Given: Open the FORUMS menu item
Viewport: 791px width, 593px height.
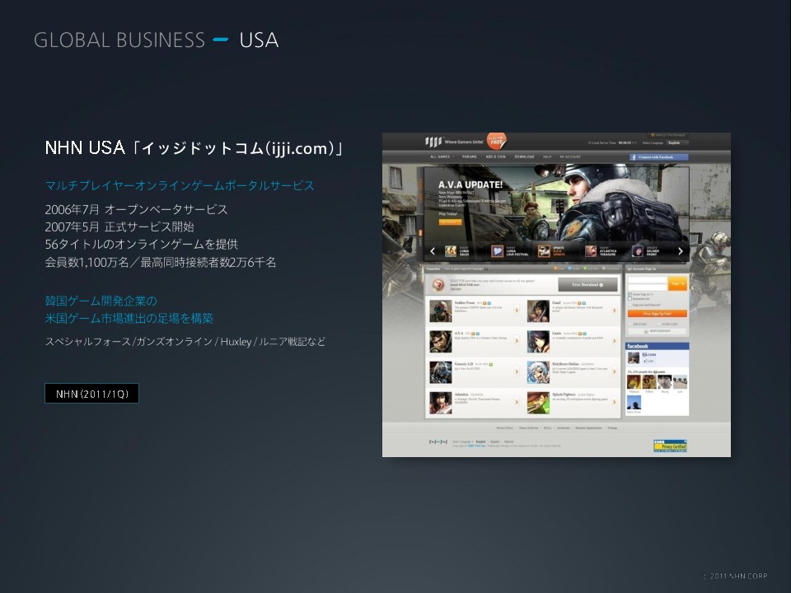Looking at the screenshot, I should 469,156.
